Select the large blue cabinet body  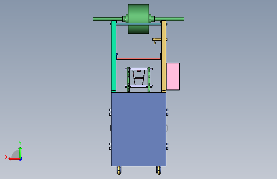(139, 129)
